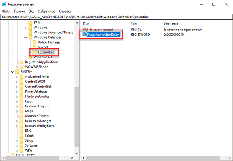233x161 pixels.
Task: Select the ResourceManager folder icon
Action: (x=21, y=121)
